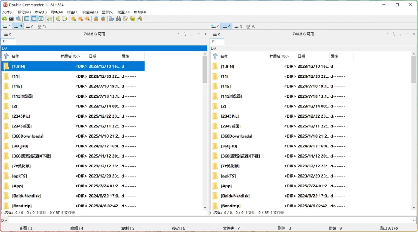Click the clipboard copy names icon
The image size is (418, 232).
pos(140,19)
